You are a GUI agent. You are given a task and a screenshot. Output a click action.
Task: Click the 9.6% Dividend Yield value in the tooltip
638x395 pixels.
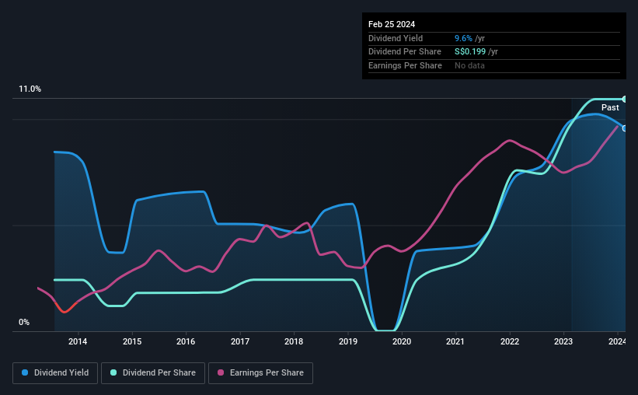click(463, 38)
